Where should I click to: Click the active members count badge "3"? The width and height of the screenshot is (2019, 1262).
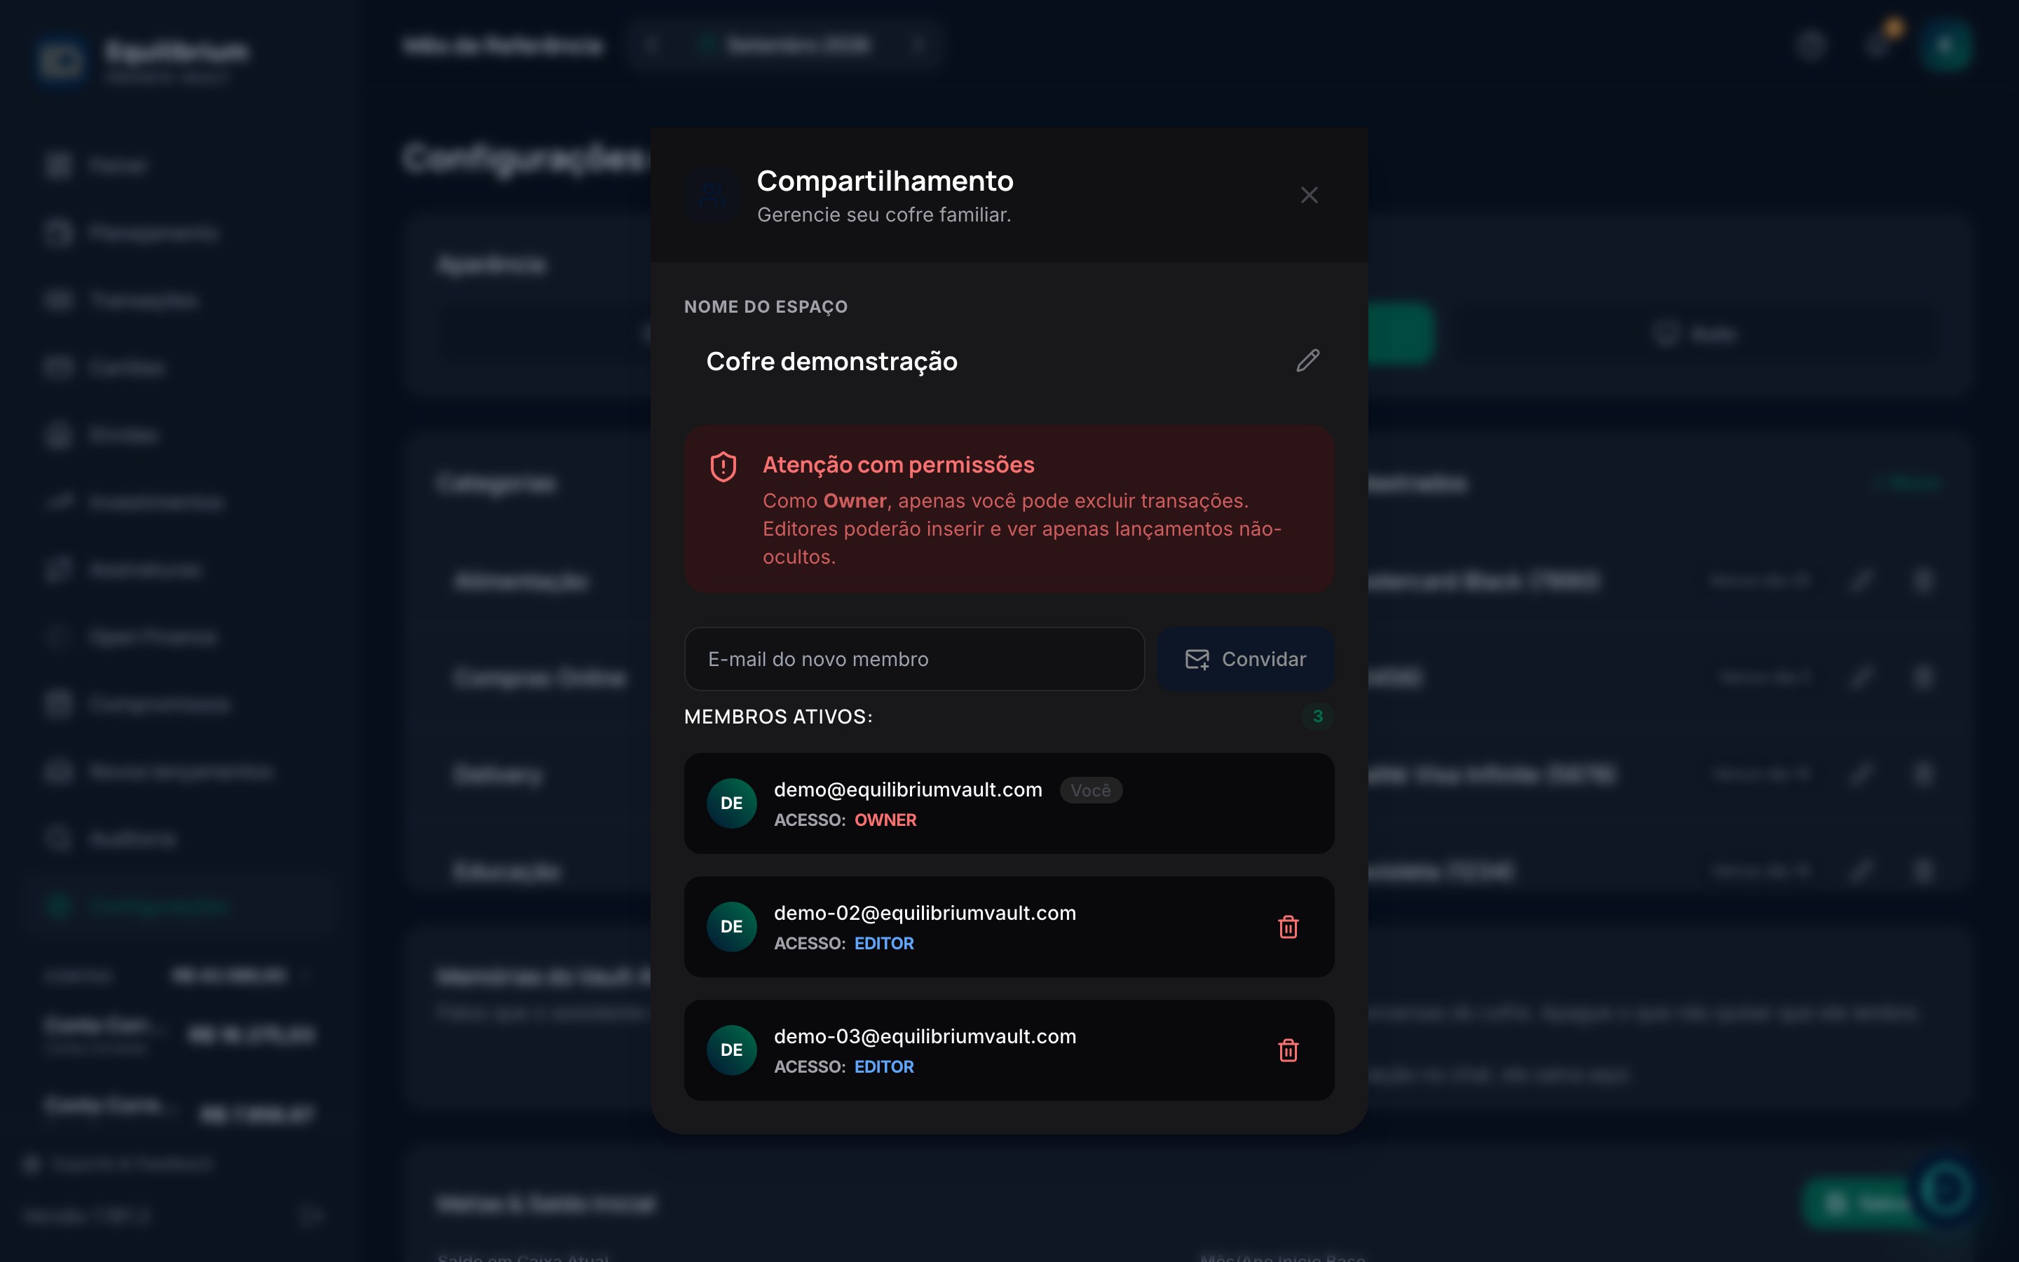point(1317,717)
